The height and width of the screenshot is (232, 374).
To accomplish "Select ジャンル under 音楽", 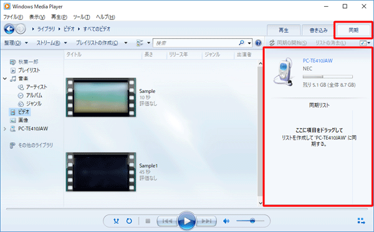I will click(x=34, y=104).
